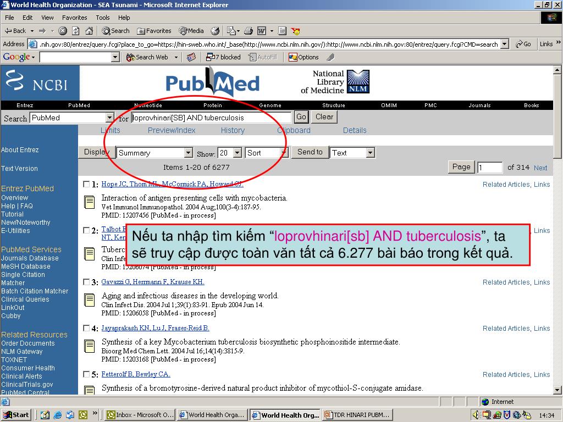Click the taskbar volume speaker icon
563x422 pixels.
(476, 415)
